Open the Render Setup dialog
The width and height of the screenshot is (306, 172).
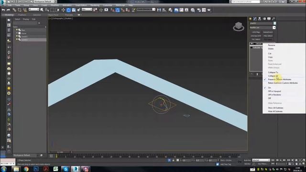pos(199,10)
